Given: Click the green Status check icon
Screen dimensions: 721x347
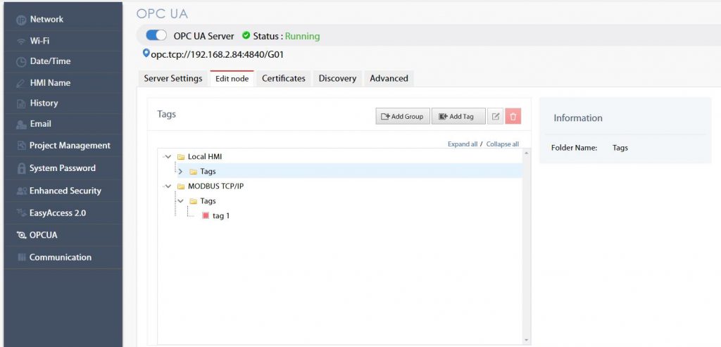Looking at the screenshot, I should (246, 36).
